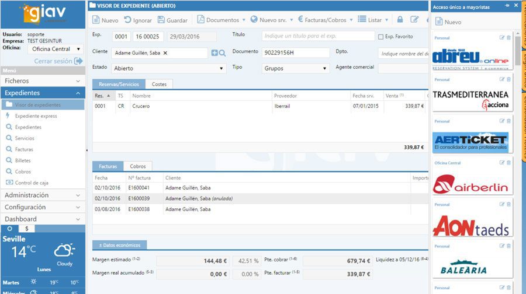Open the Nuevo srv. dropdown
The height and width of the screenshot is (294, 526).
coord(272,20)
